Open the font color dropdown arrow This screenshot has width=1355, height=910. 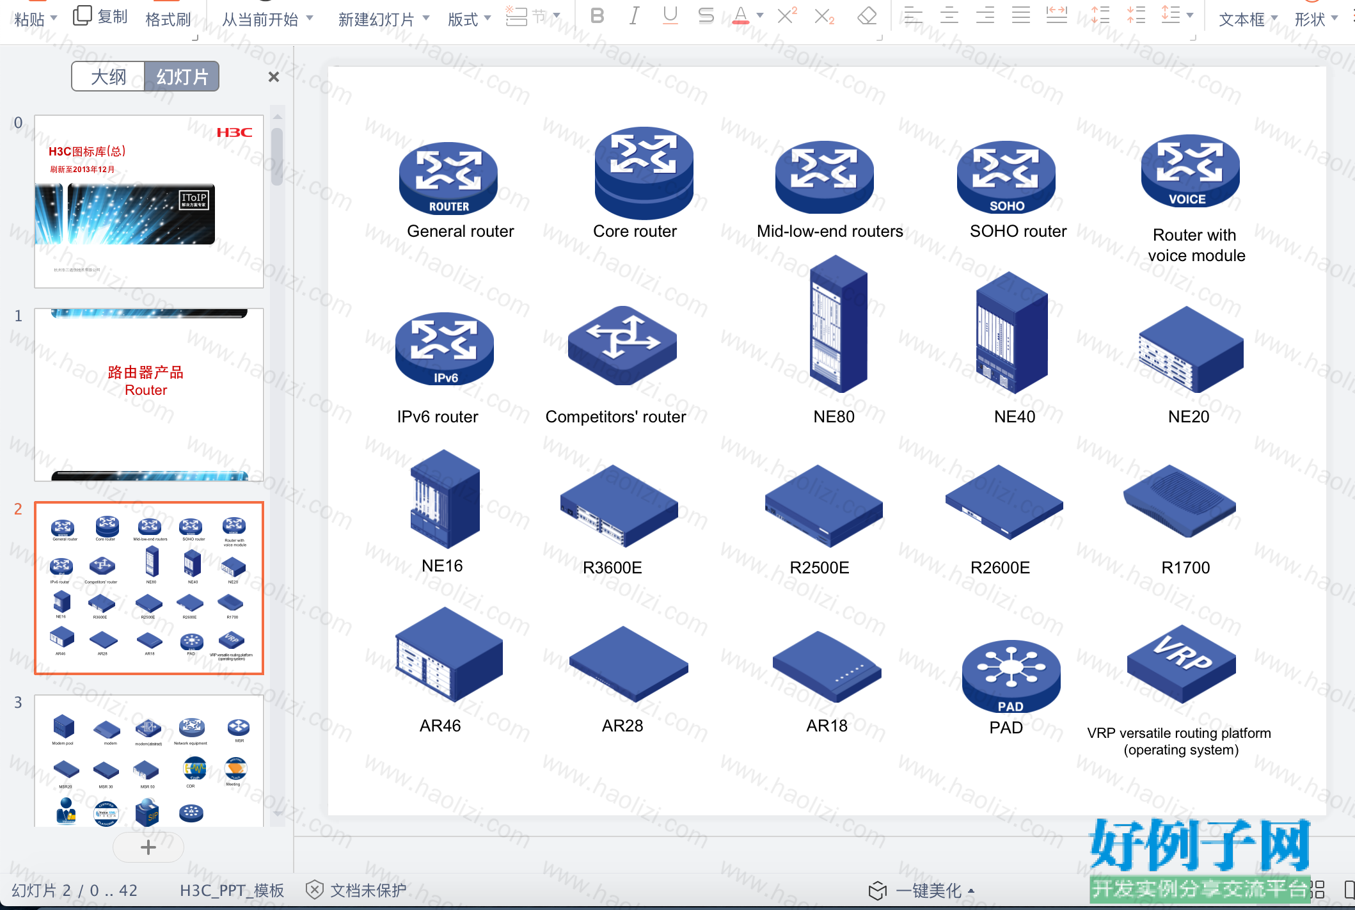point(760,15)
